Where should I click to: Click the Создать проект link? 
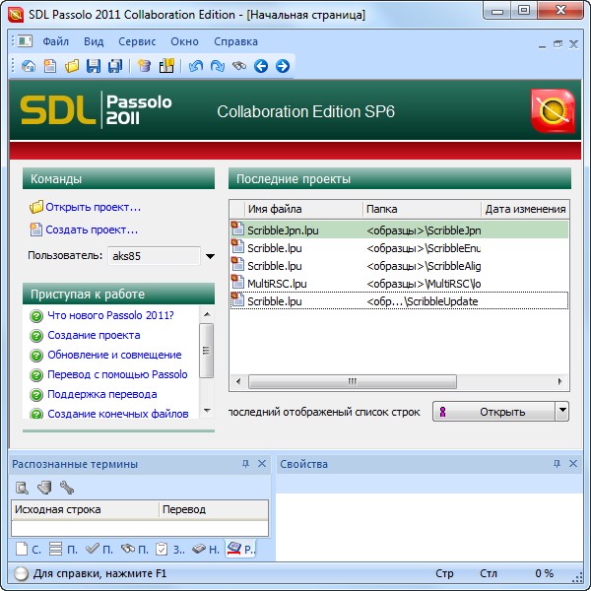tap(92, 230)
